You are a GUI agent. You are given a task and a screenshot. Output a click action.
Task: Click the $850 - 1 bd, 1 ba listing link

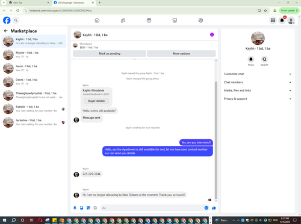click(x=89, y=47)
